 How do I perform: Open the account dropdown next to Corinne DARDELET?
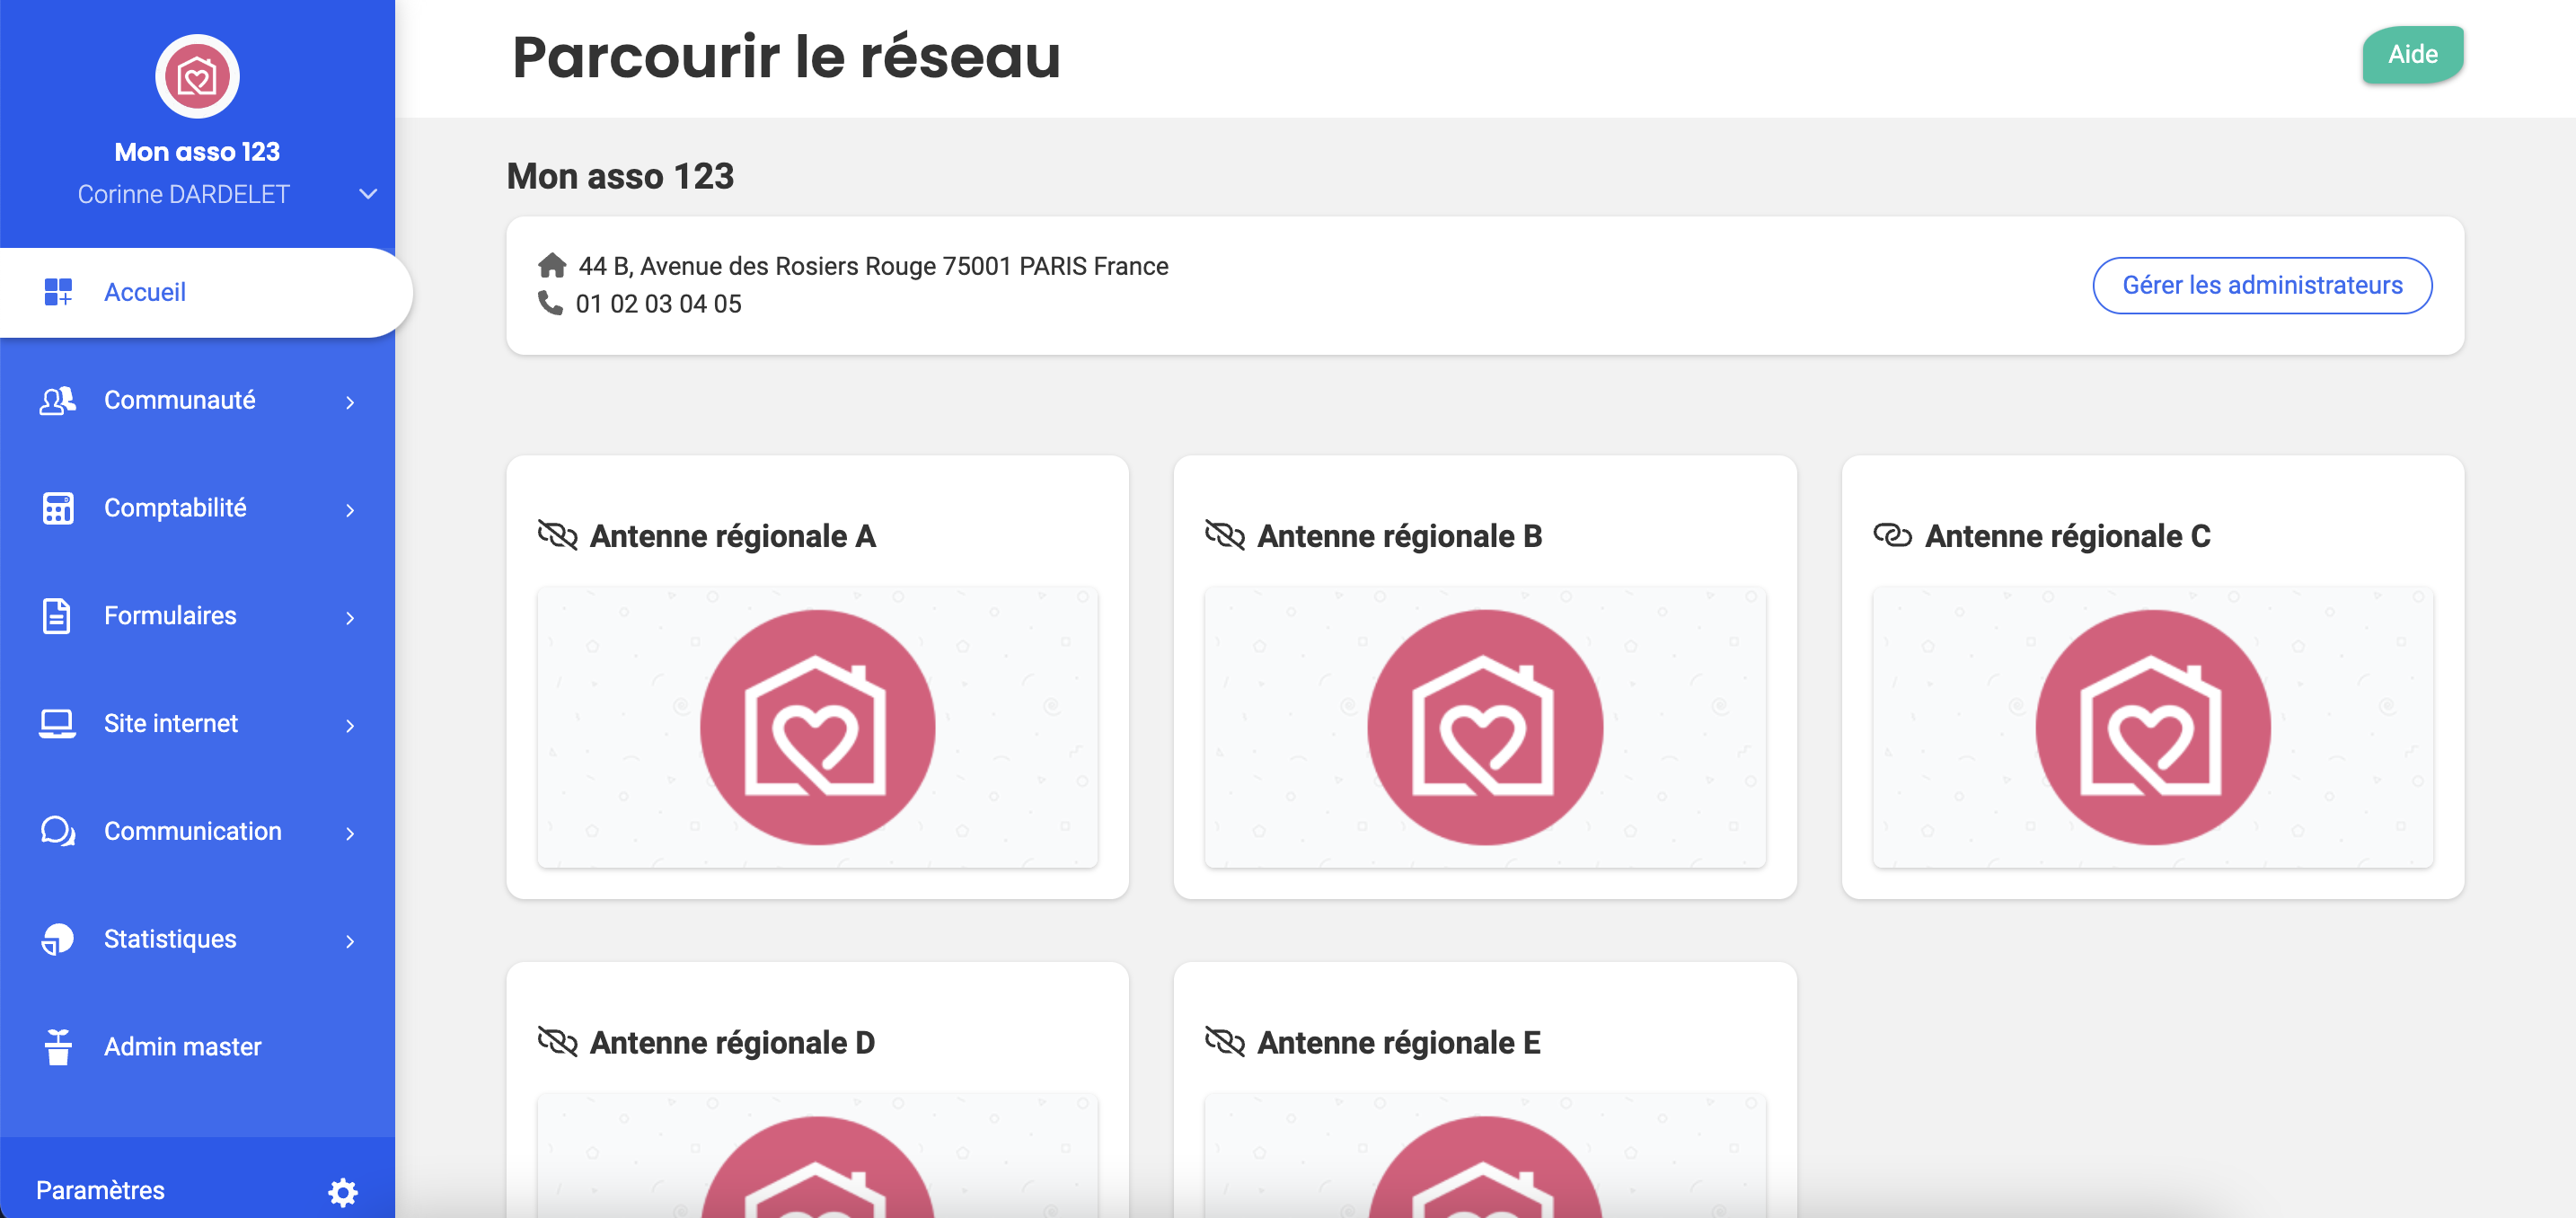tap(368, 194)
